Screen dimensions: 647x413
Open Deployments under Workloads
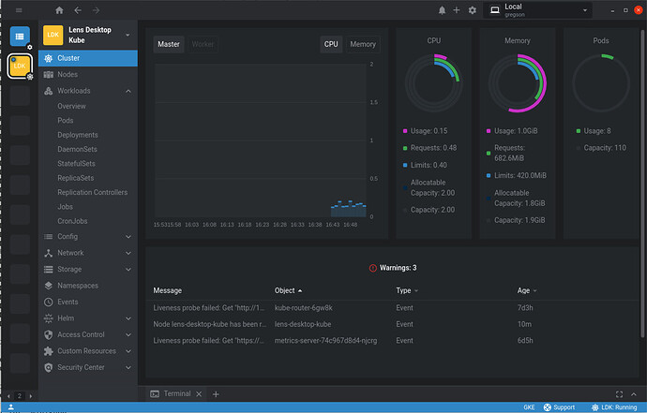click(x=78, y=135)
